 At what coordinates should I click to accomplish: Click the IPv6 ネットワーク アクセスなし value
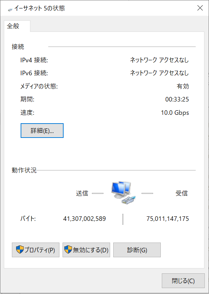click(159, 73)
